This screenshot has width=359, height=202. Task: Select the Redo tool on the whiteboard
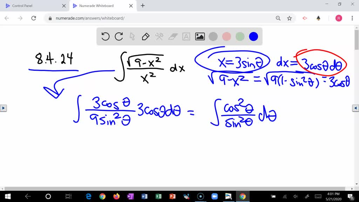pos(119,36)
